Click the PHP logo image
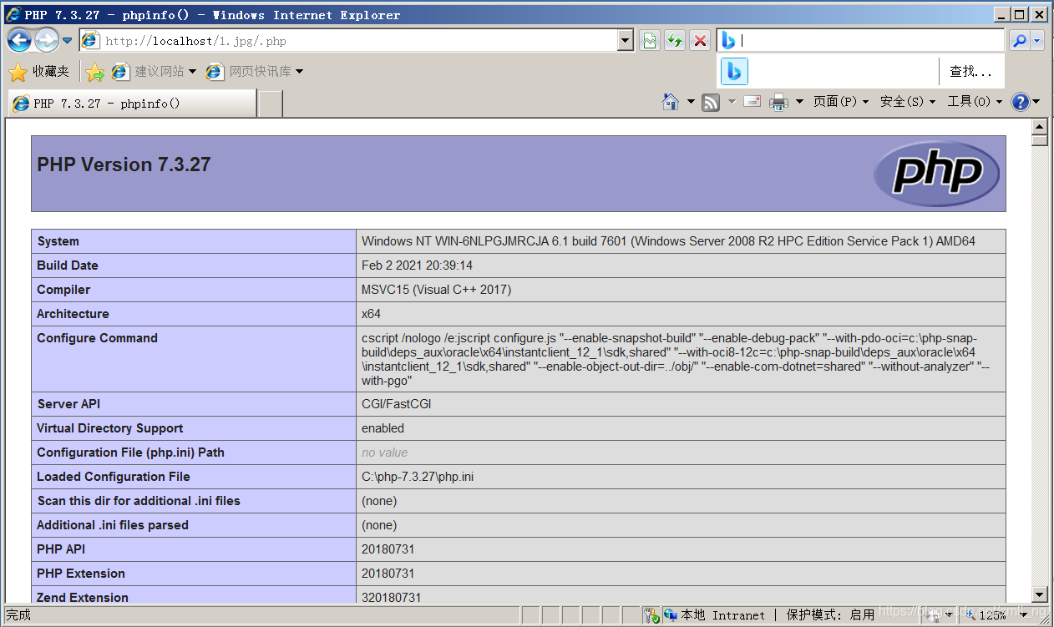The height and width of the screenshot is (627, 1054). tap(936, 174)
